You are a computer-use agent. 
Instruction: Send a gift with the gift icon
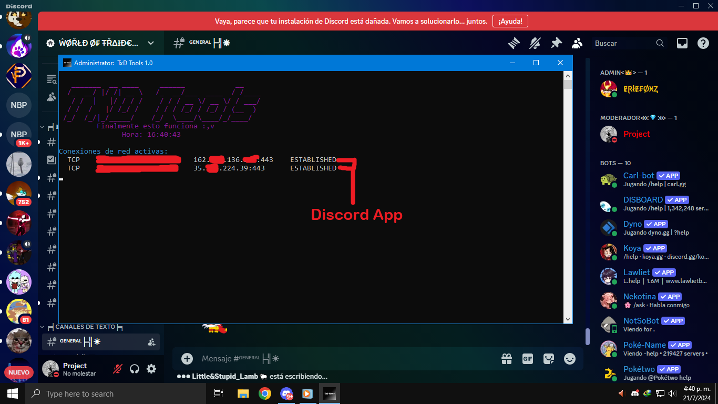[507, 359]
